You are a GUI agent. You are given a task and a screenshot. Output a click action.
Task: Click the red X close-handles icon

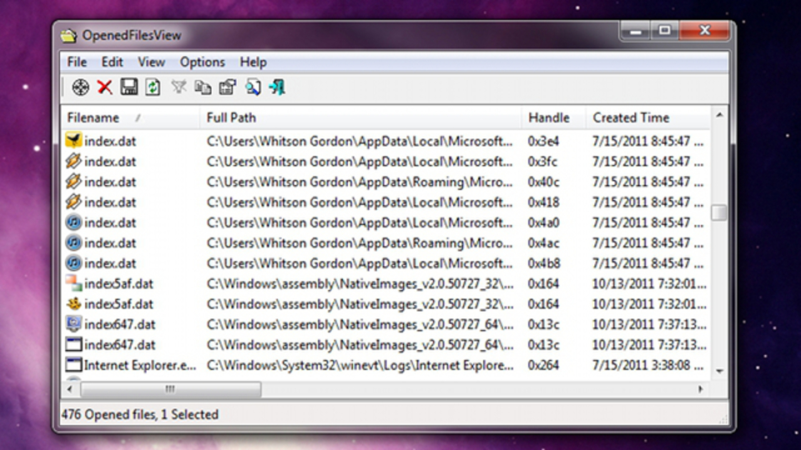coord(105,87)
